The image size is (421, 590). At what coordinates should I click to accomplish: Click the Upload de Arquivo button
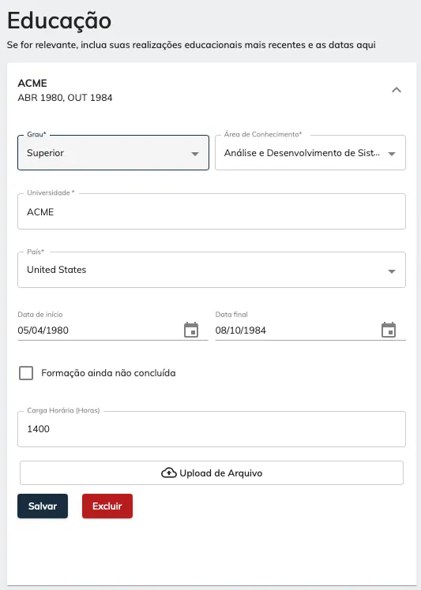point(212,473)
